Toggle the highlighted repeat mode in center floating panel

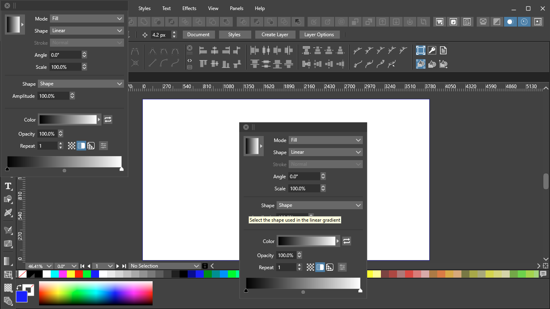pos(320,267)
